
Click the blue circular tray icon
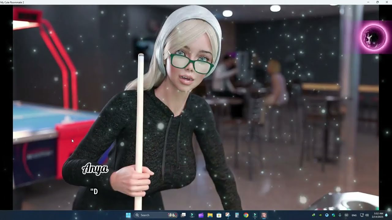point(327,215)
